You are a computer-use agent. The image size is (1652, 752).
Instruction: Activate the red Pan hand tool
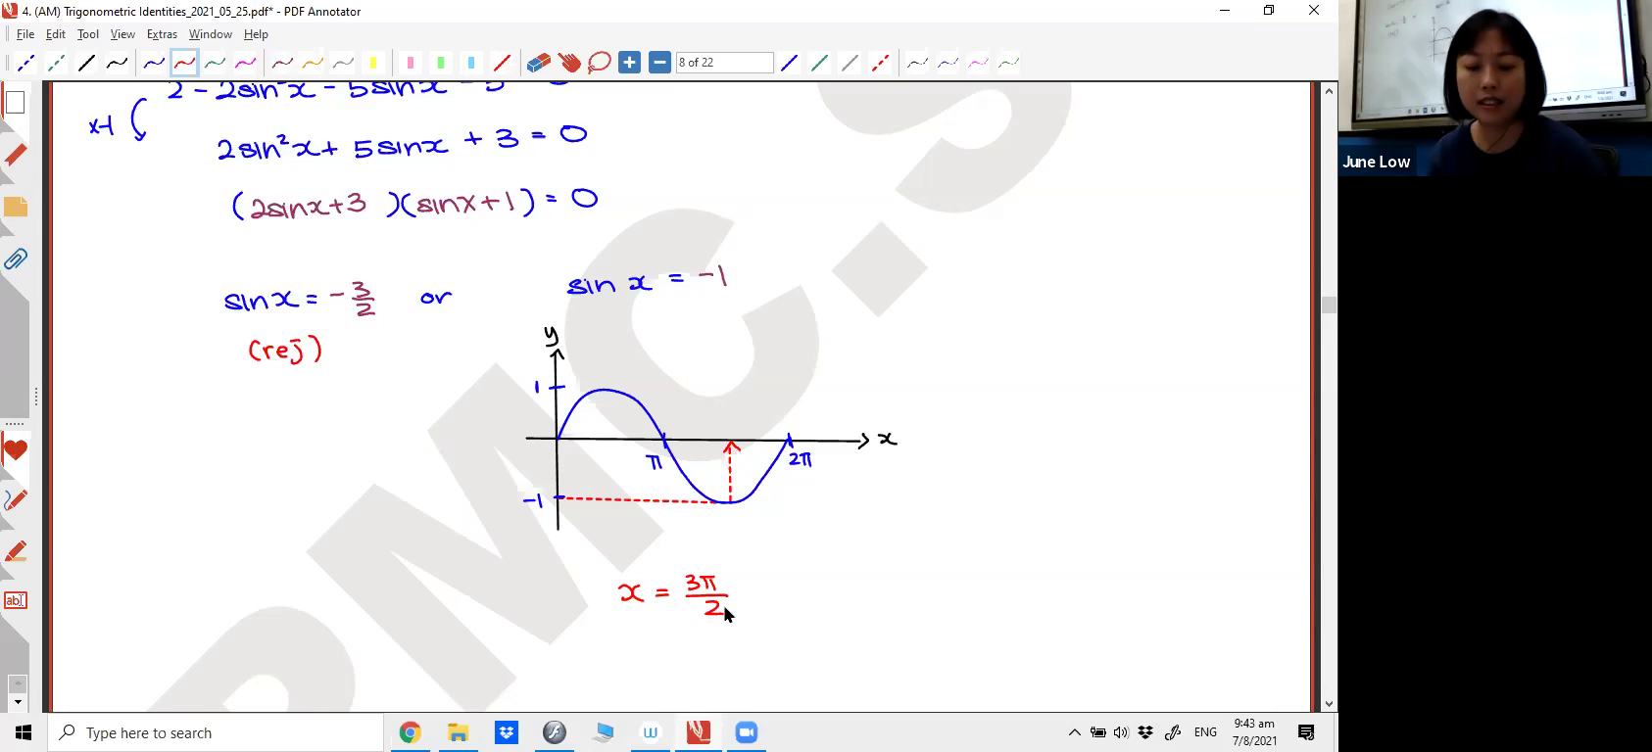569,63
